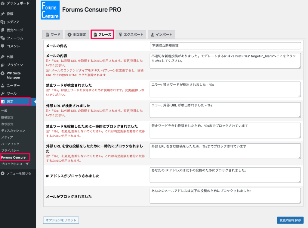Click the document icon on フレーズ tab

[95, 35]
